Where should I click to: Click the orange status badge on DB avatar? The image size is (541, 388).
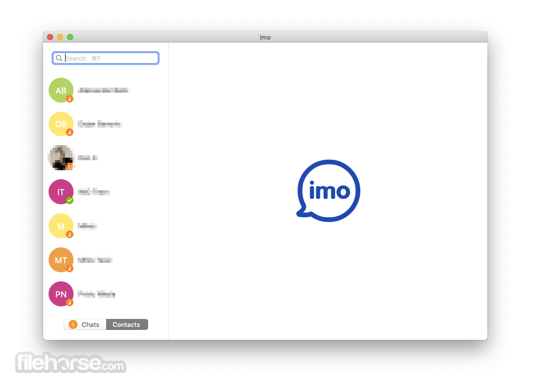click(x=70, y=132)
